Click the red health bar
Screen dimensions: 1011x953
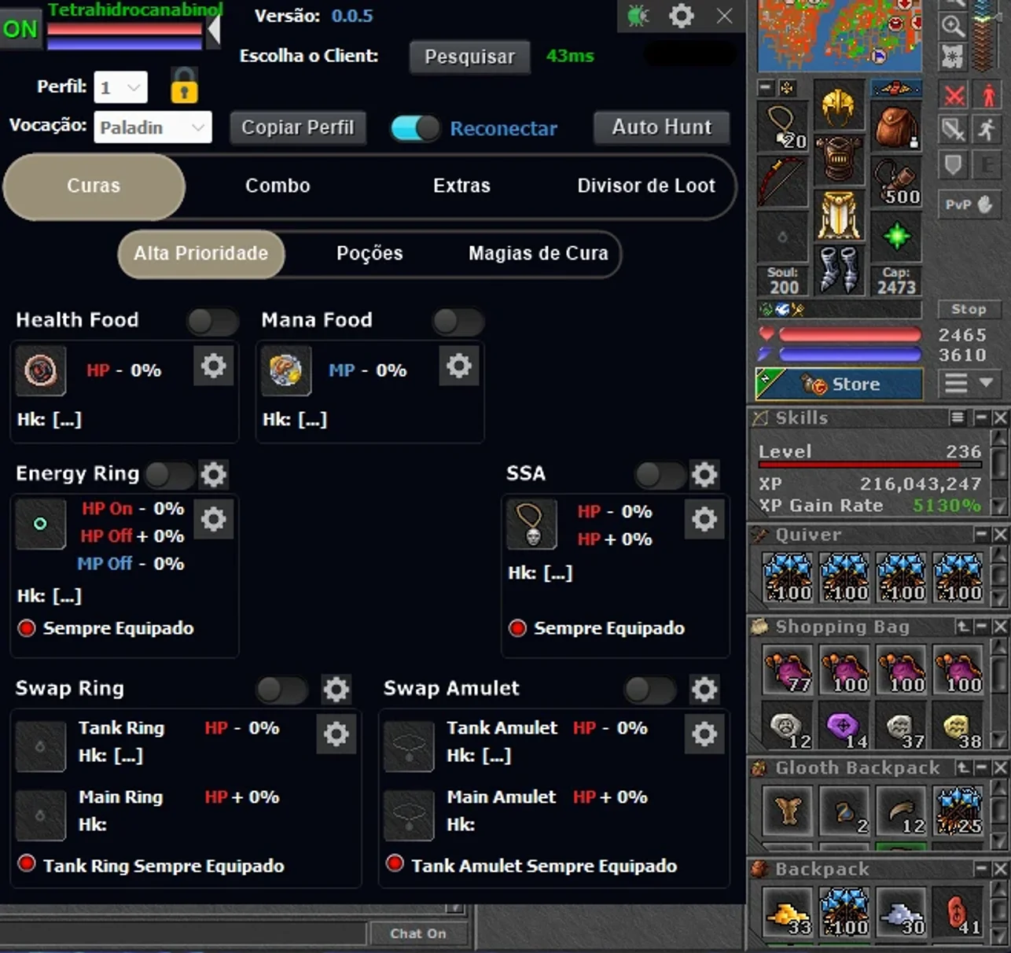[x=849, y=335]
